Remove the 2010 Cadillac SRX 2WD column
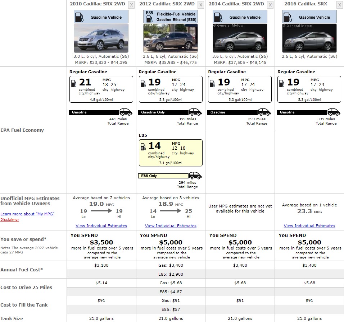This screenshot has width=344, height=322. click(131, 5)
